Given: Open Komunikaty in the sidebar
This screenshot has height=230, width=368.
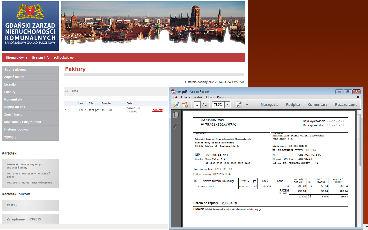Looking at the screenshot, I should point(30,99).
